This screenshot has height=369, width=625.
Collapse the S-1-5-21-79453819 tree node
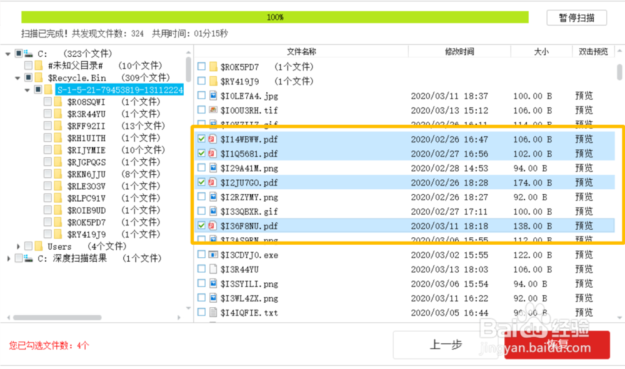pos(27,90)
